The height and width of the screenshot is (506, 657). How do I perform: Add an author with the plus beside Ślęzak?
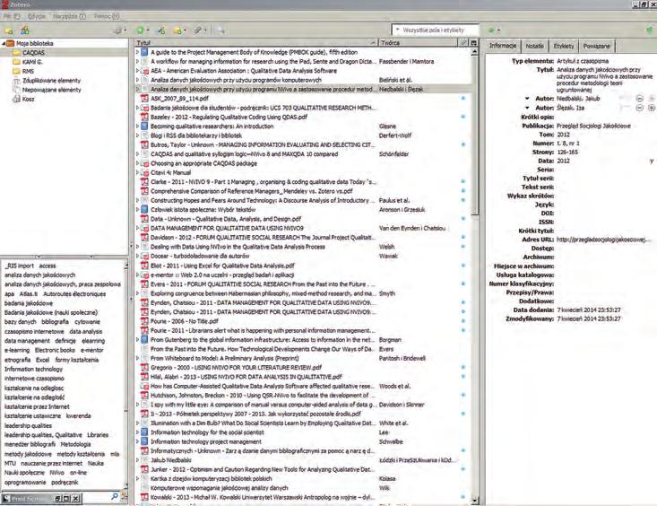(651, 108)
